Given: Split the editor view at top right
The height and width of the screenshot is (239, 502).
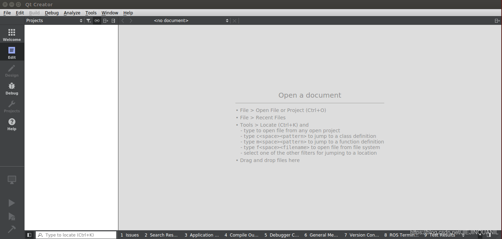Looking at the screenshot, I should click(497, 21).
